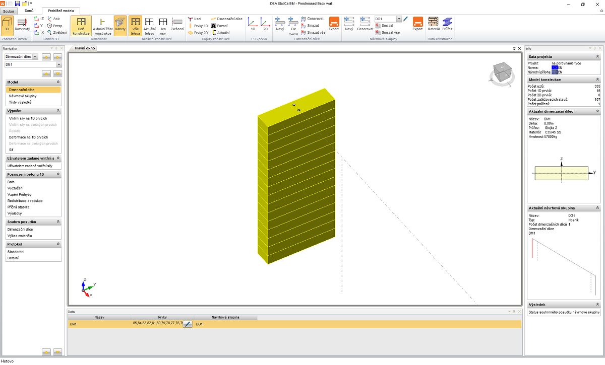Viewport: 605px width, 365px height.
Task: Open the DG1 design group dropdown
Action: point(399,19)
